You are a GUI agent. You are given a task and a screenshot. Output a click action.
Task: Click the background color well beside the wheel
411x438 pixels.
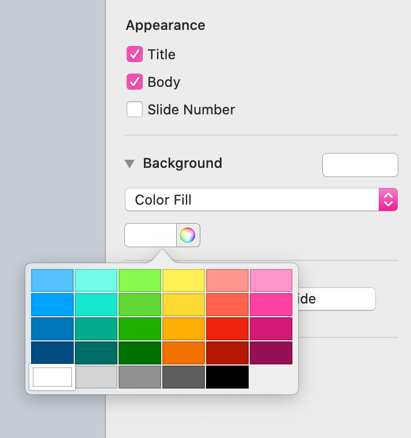150,235
